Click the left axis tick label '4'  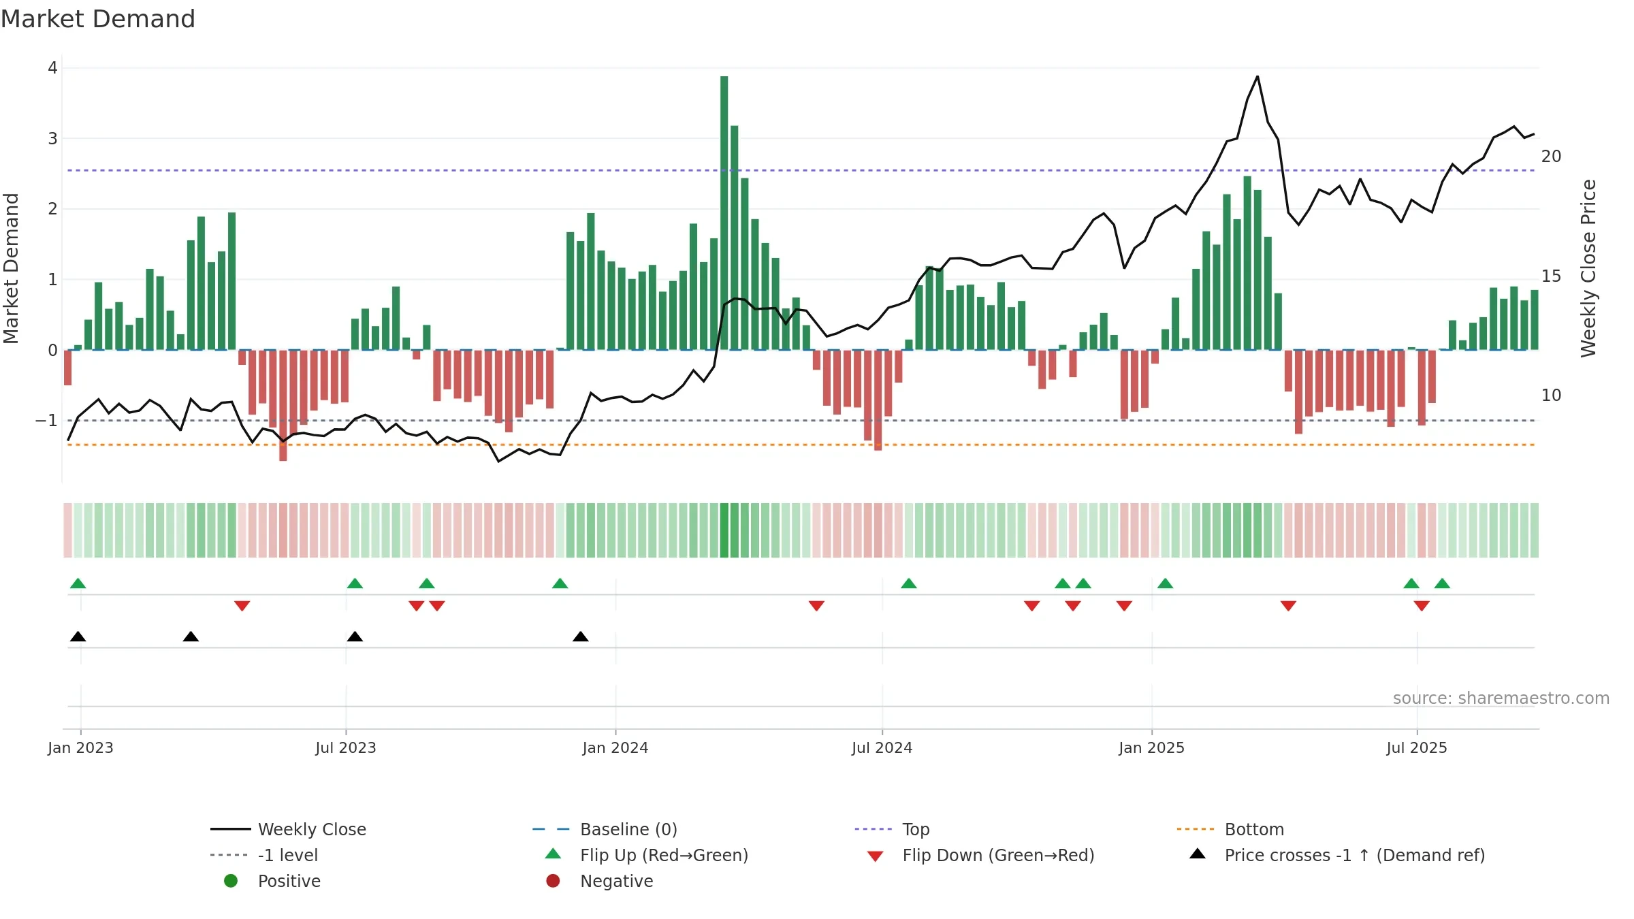coord(52,68)
